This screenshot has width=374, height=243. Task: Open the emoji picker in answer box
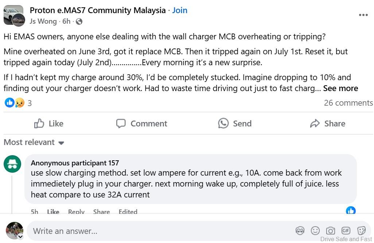(315, 231)
